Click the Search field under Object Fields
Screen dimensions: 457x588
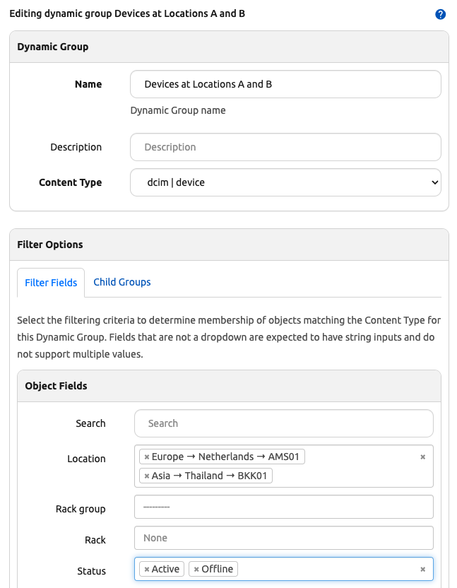283,423
